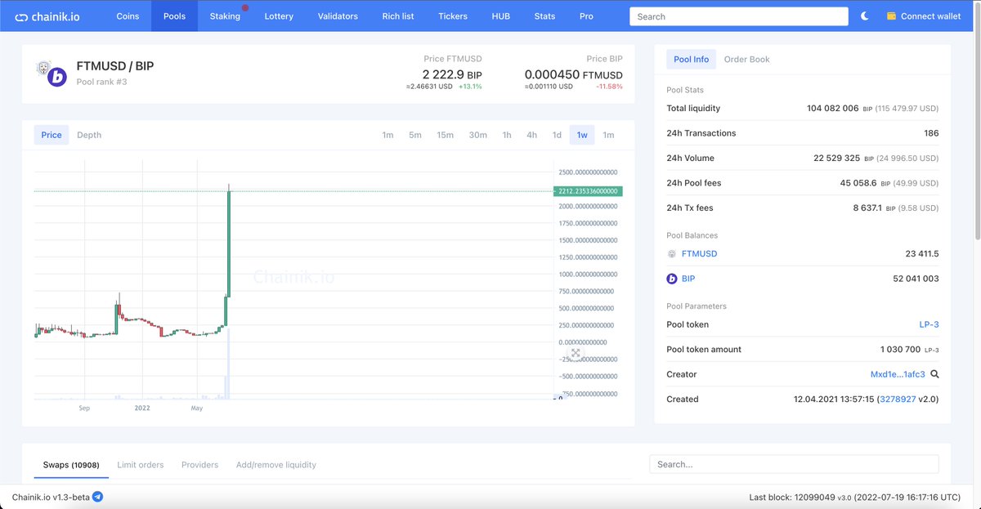Set chart interval to 1w

click(582, 135)
